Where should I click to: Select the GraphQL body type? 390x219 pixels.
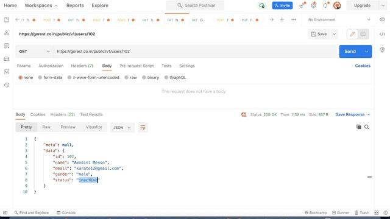tap(175, 77)
